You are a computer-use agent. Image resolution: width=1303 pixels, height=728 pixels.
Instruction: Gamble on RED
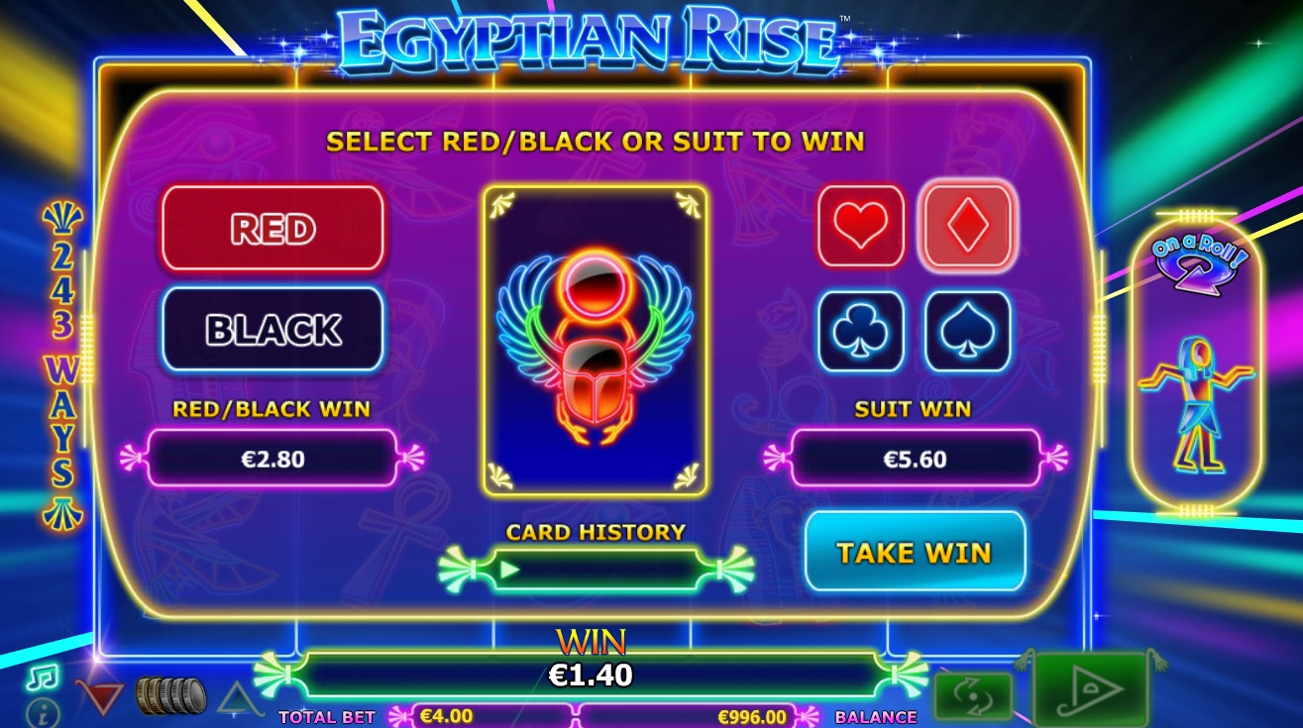pyautogui.click(x=272, y=228)
